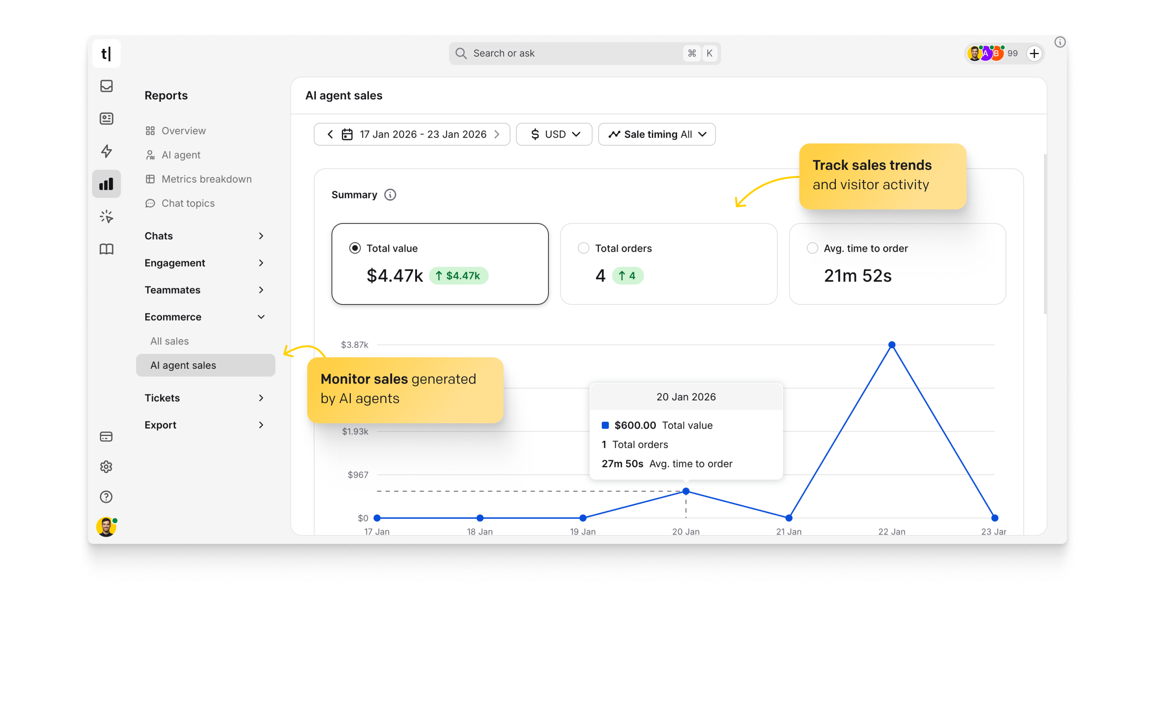This screenshot has height=704, width=1155.
Task: Select the Total value radio button
Action: (x=355, y=248)
